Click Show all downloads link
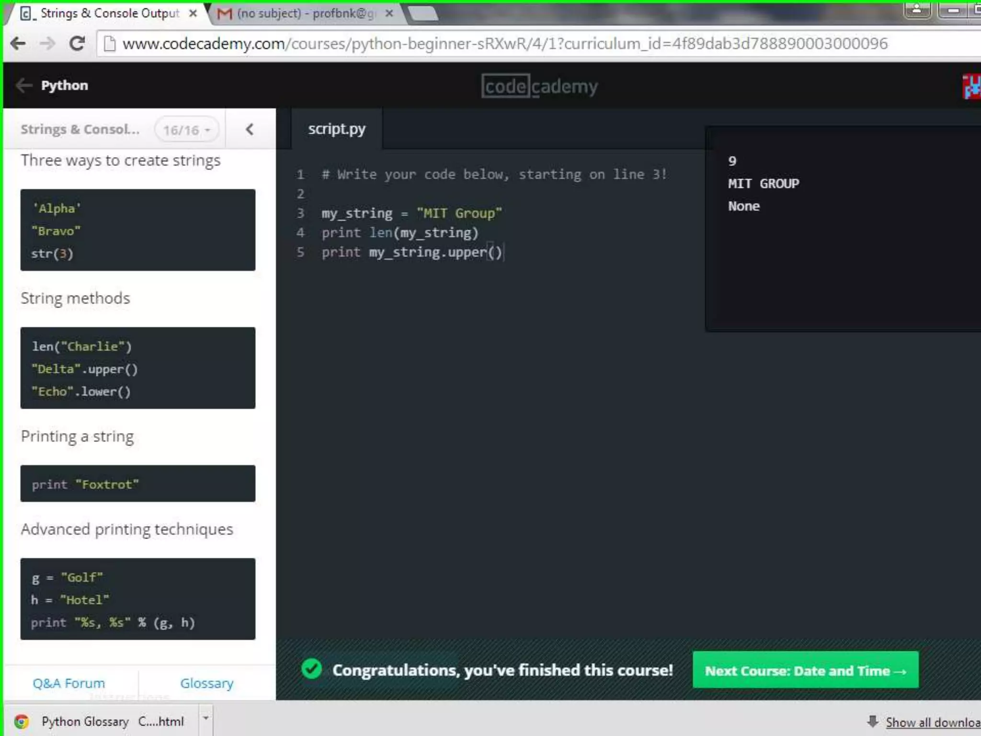Screen dimensions: 981x736 [932, 722]
